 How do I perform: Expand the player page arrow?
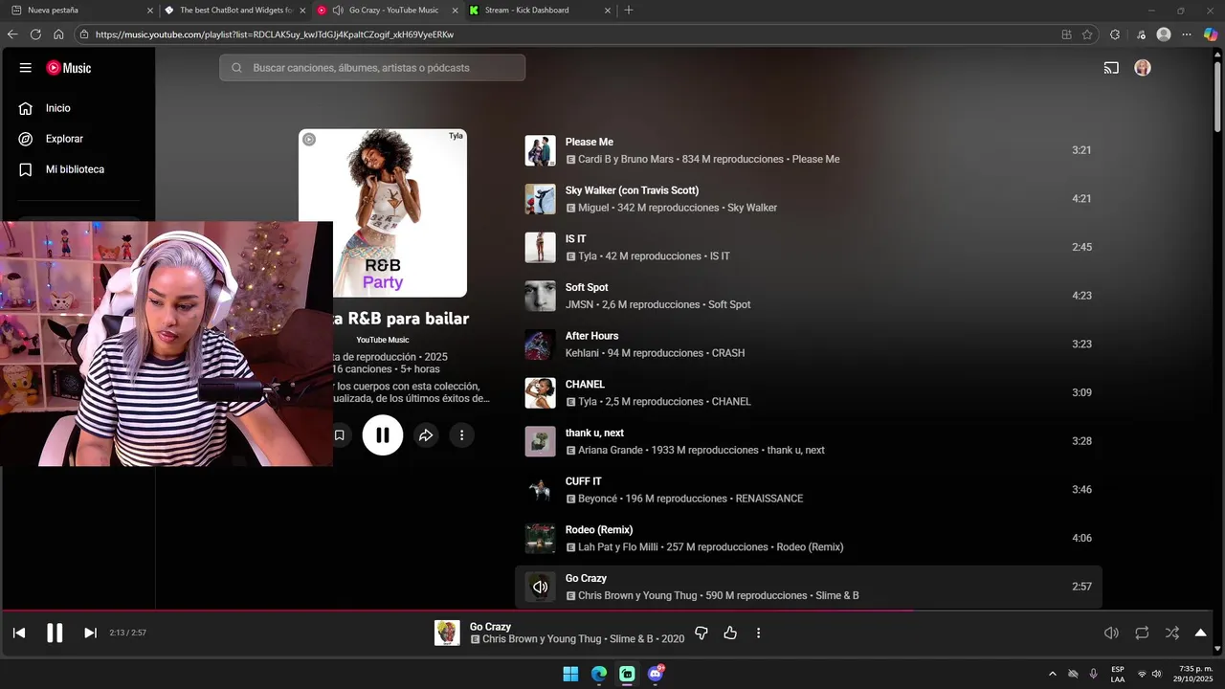pos(1200,633)
